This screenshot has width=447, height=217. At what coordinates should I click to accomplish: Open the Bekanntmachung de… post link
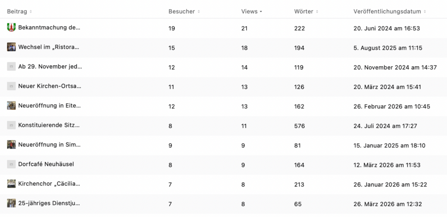pyautogui.click(x=49, y=28)
